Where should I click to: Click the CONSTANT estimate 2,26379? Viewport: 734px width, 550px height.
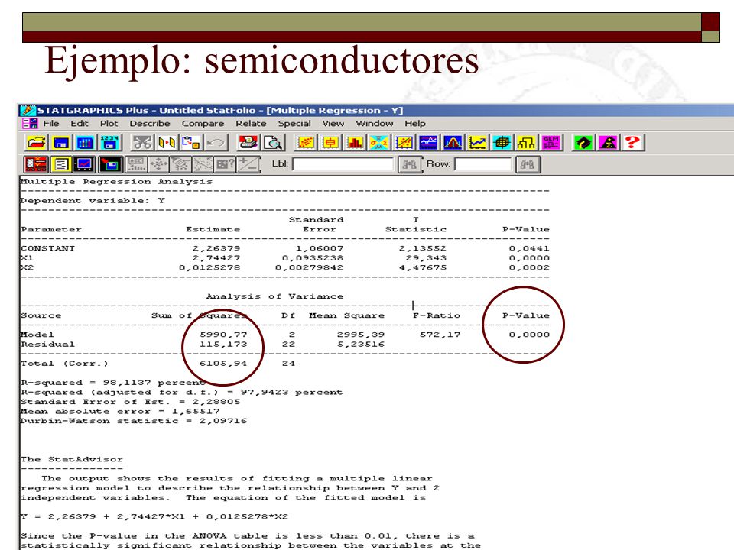216,248
